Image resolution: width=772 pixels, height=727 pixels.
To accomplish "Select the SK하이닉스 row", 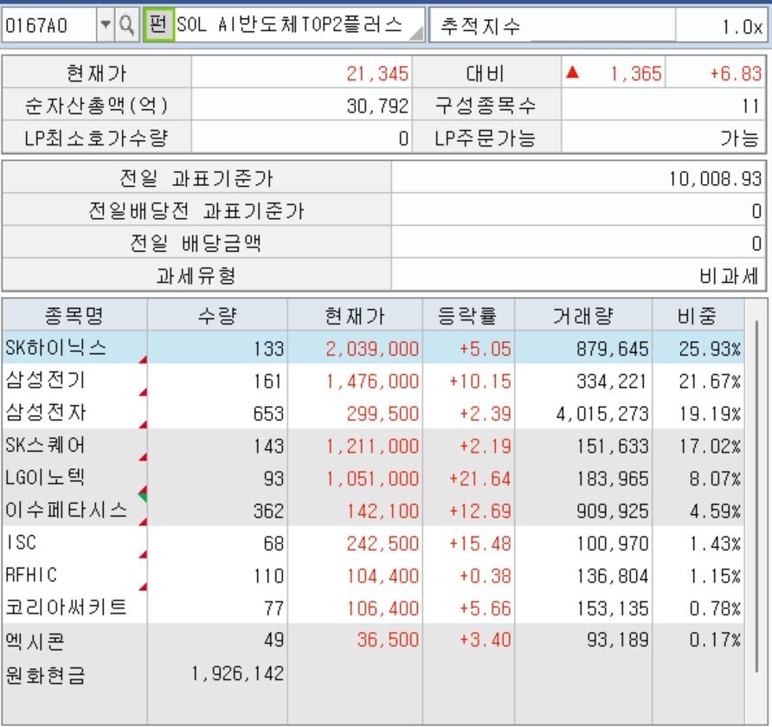I will point(373,348).
